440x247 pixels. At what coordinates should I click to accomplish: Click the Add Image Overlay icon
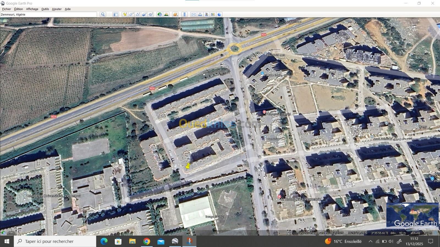pos(144,15)
